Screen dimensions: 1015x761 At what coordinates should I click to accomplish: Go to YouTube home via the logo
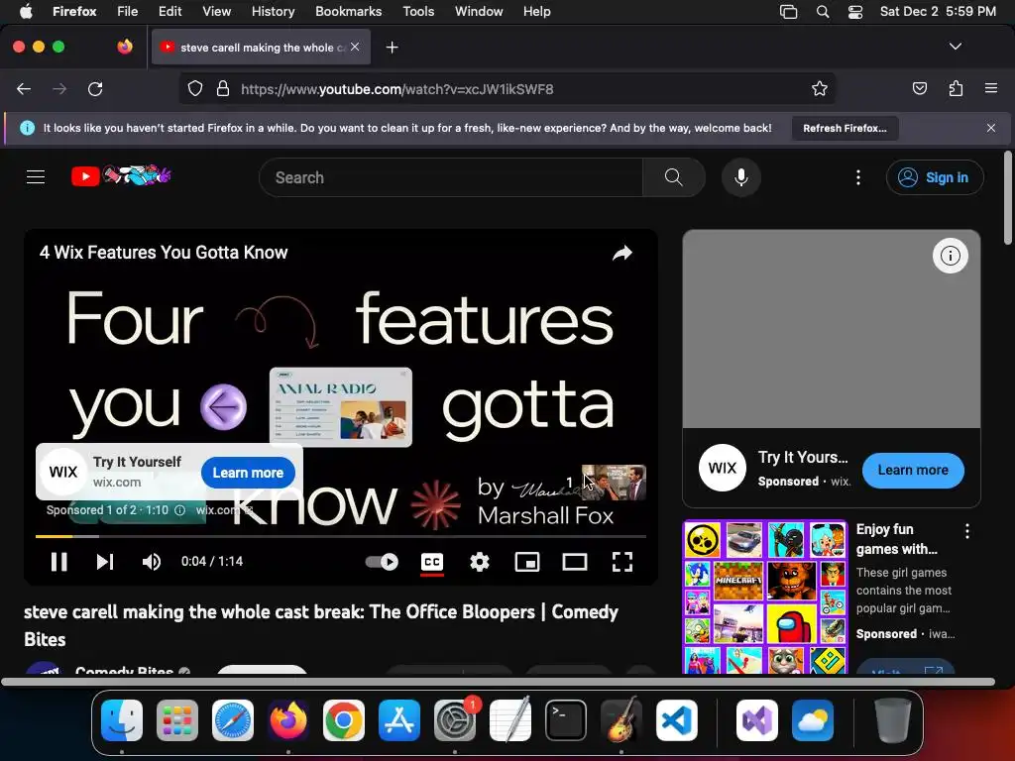point(121,175)
